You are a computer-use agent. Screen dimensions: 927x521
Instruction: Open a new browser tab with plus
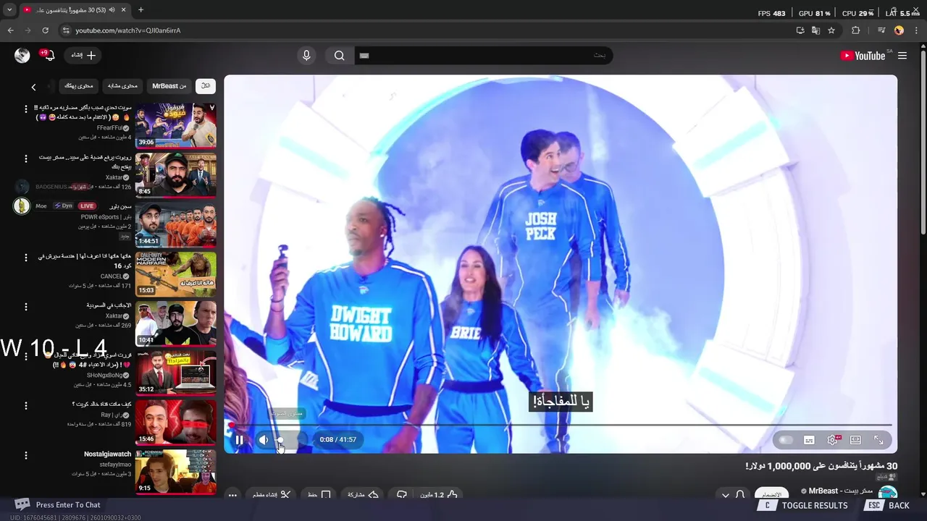pyautogui.click(x=140, y=10)
